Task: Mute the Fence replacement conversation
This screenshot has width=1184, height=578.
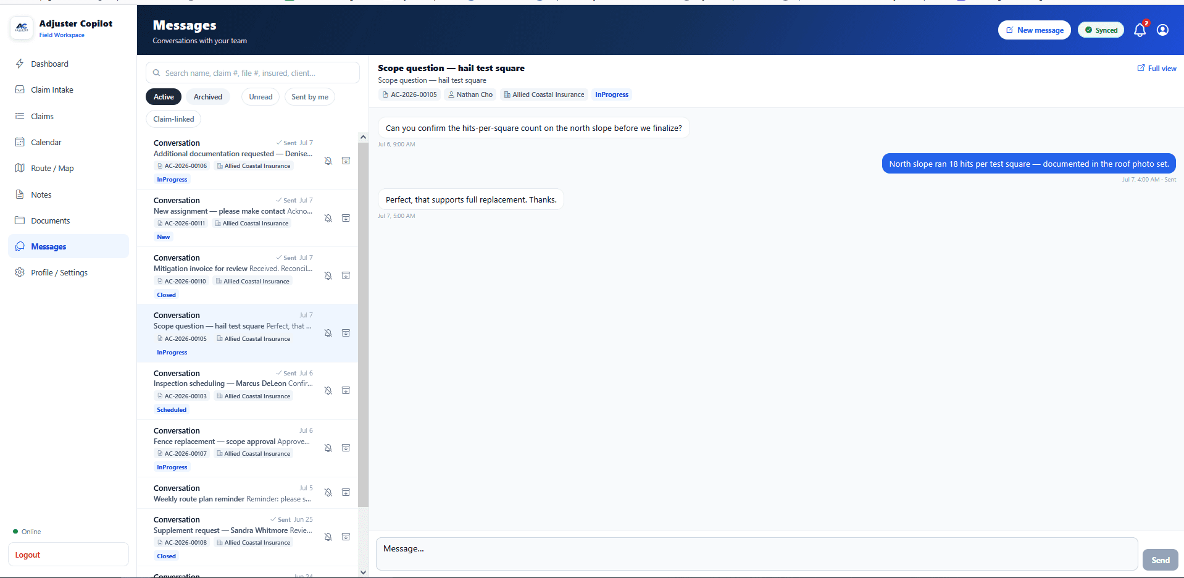Action: pyautogui.click(x=328, y=448)
